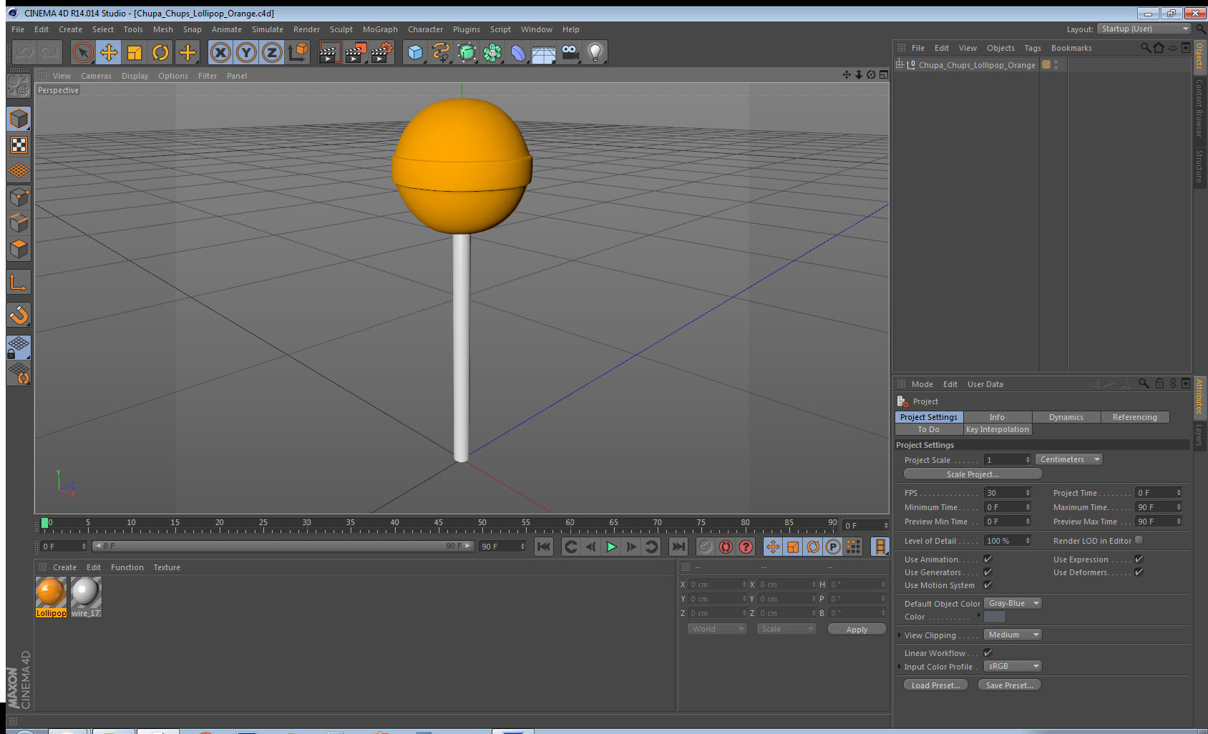Image resolution: width=1208 pixels, height=734 pixels.
Task: Play the animation forward
Action: pos(611,547)
